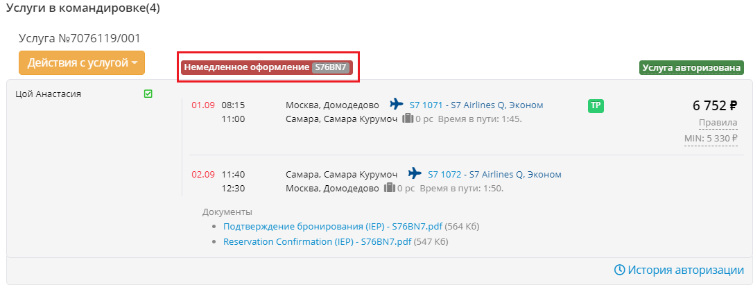Click the airplane icon for flight S7 1072
Viewport: 753px width, 285px height.
tap(415, 173)
